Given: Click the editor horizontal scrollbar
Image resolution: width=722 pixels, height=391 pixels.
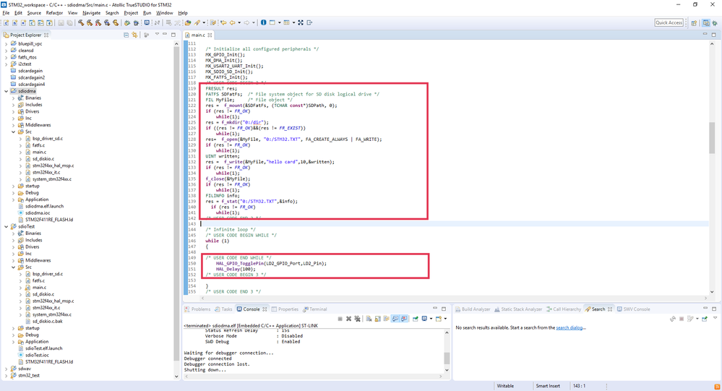Looking at the screenshot, I should [x=454, y=298].
